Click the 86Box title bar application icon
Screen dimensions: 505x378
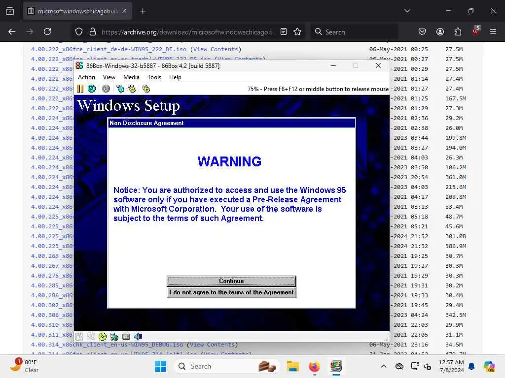79,65
